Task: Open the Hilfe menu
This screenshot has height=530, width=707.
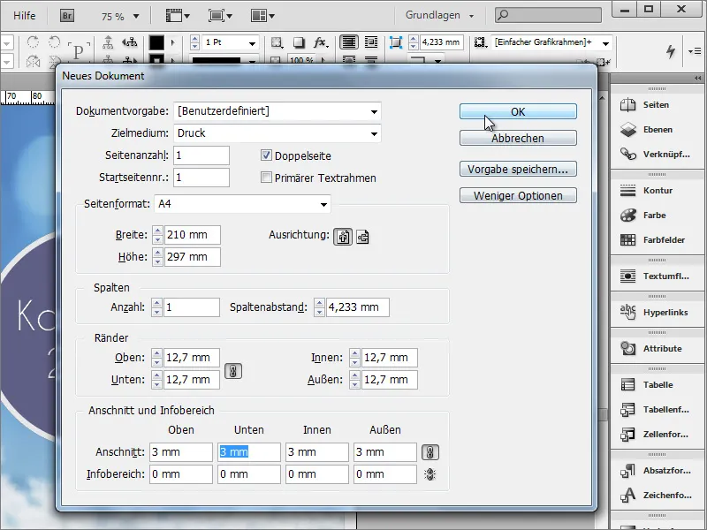Action: tap(25, 15)
